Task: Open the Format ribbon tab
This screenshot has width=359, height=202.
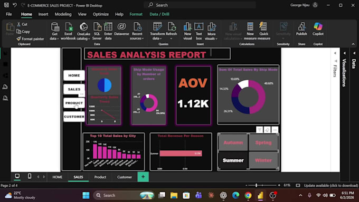Action: [136, 14]
